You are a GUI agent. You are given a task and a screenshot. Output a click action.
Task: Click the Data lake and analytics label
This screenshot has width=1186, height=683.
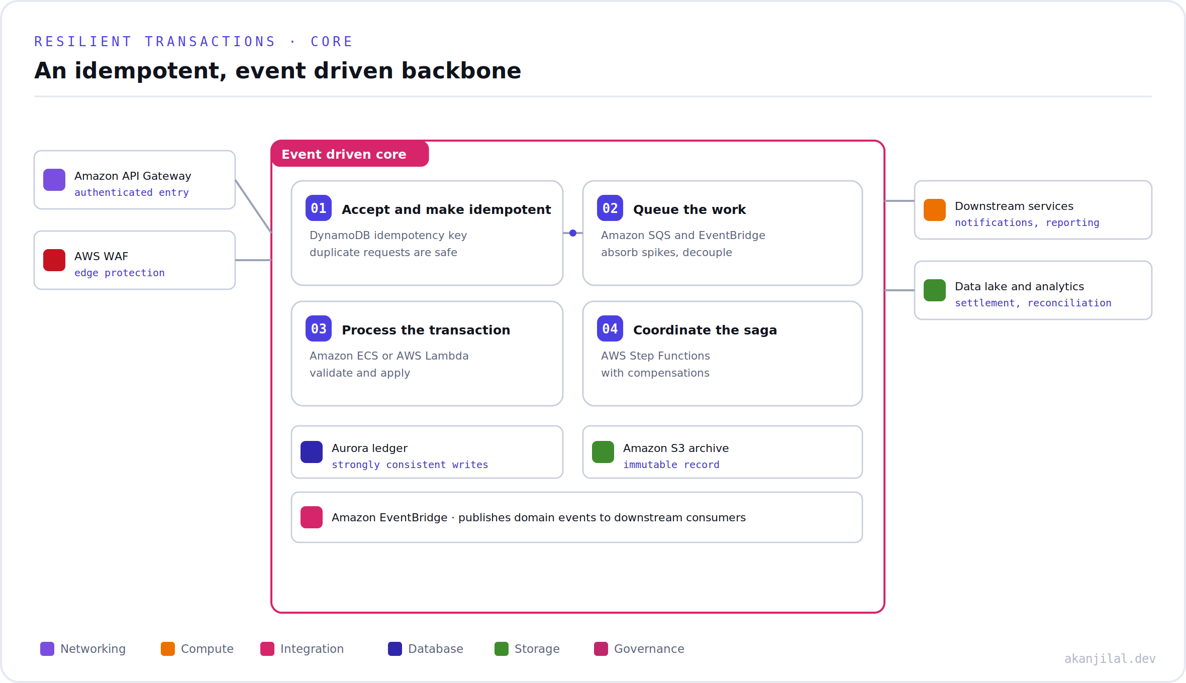point(1019,286)
